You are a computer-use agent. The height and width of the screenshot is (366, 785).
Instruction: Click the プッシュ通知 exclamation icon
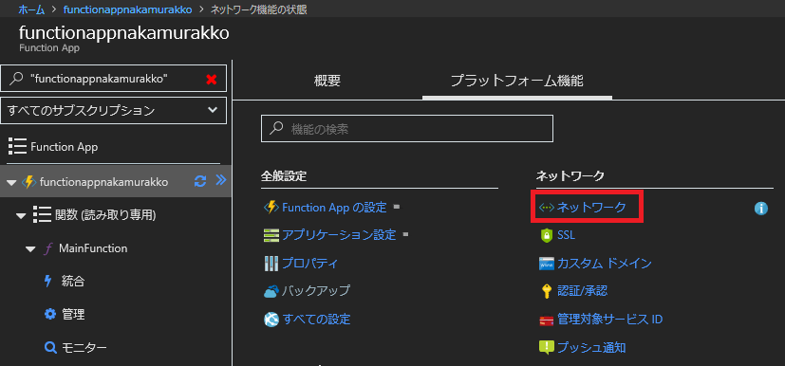click(x=546, y=347)
